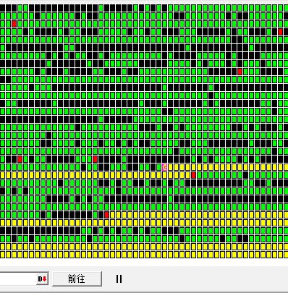Open the dropdown with the red arrow
This screenshot has height=293, width=288.
tap(43, 279)
